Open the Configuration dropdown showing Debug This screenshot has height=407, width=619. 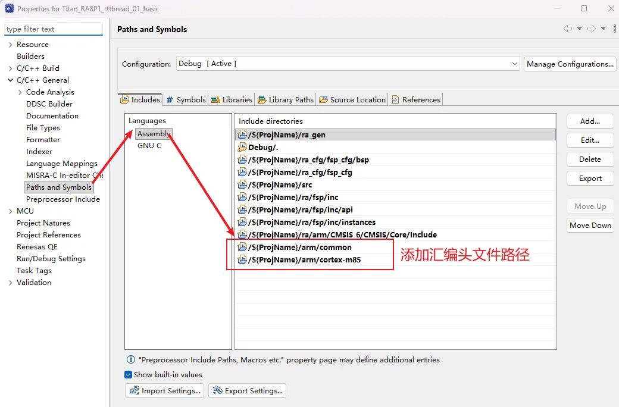pyautogui.click(x=513, y=64)
